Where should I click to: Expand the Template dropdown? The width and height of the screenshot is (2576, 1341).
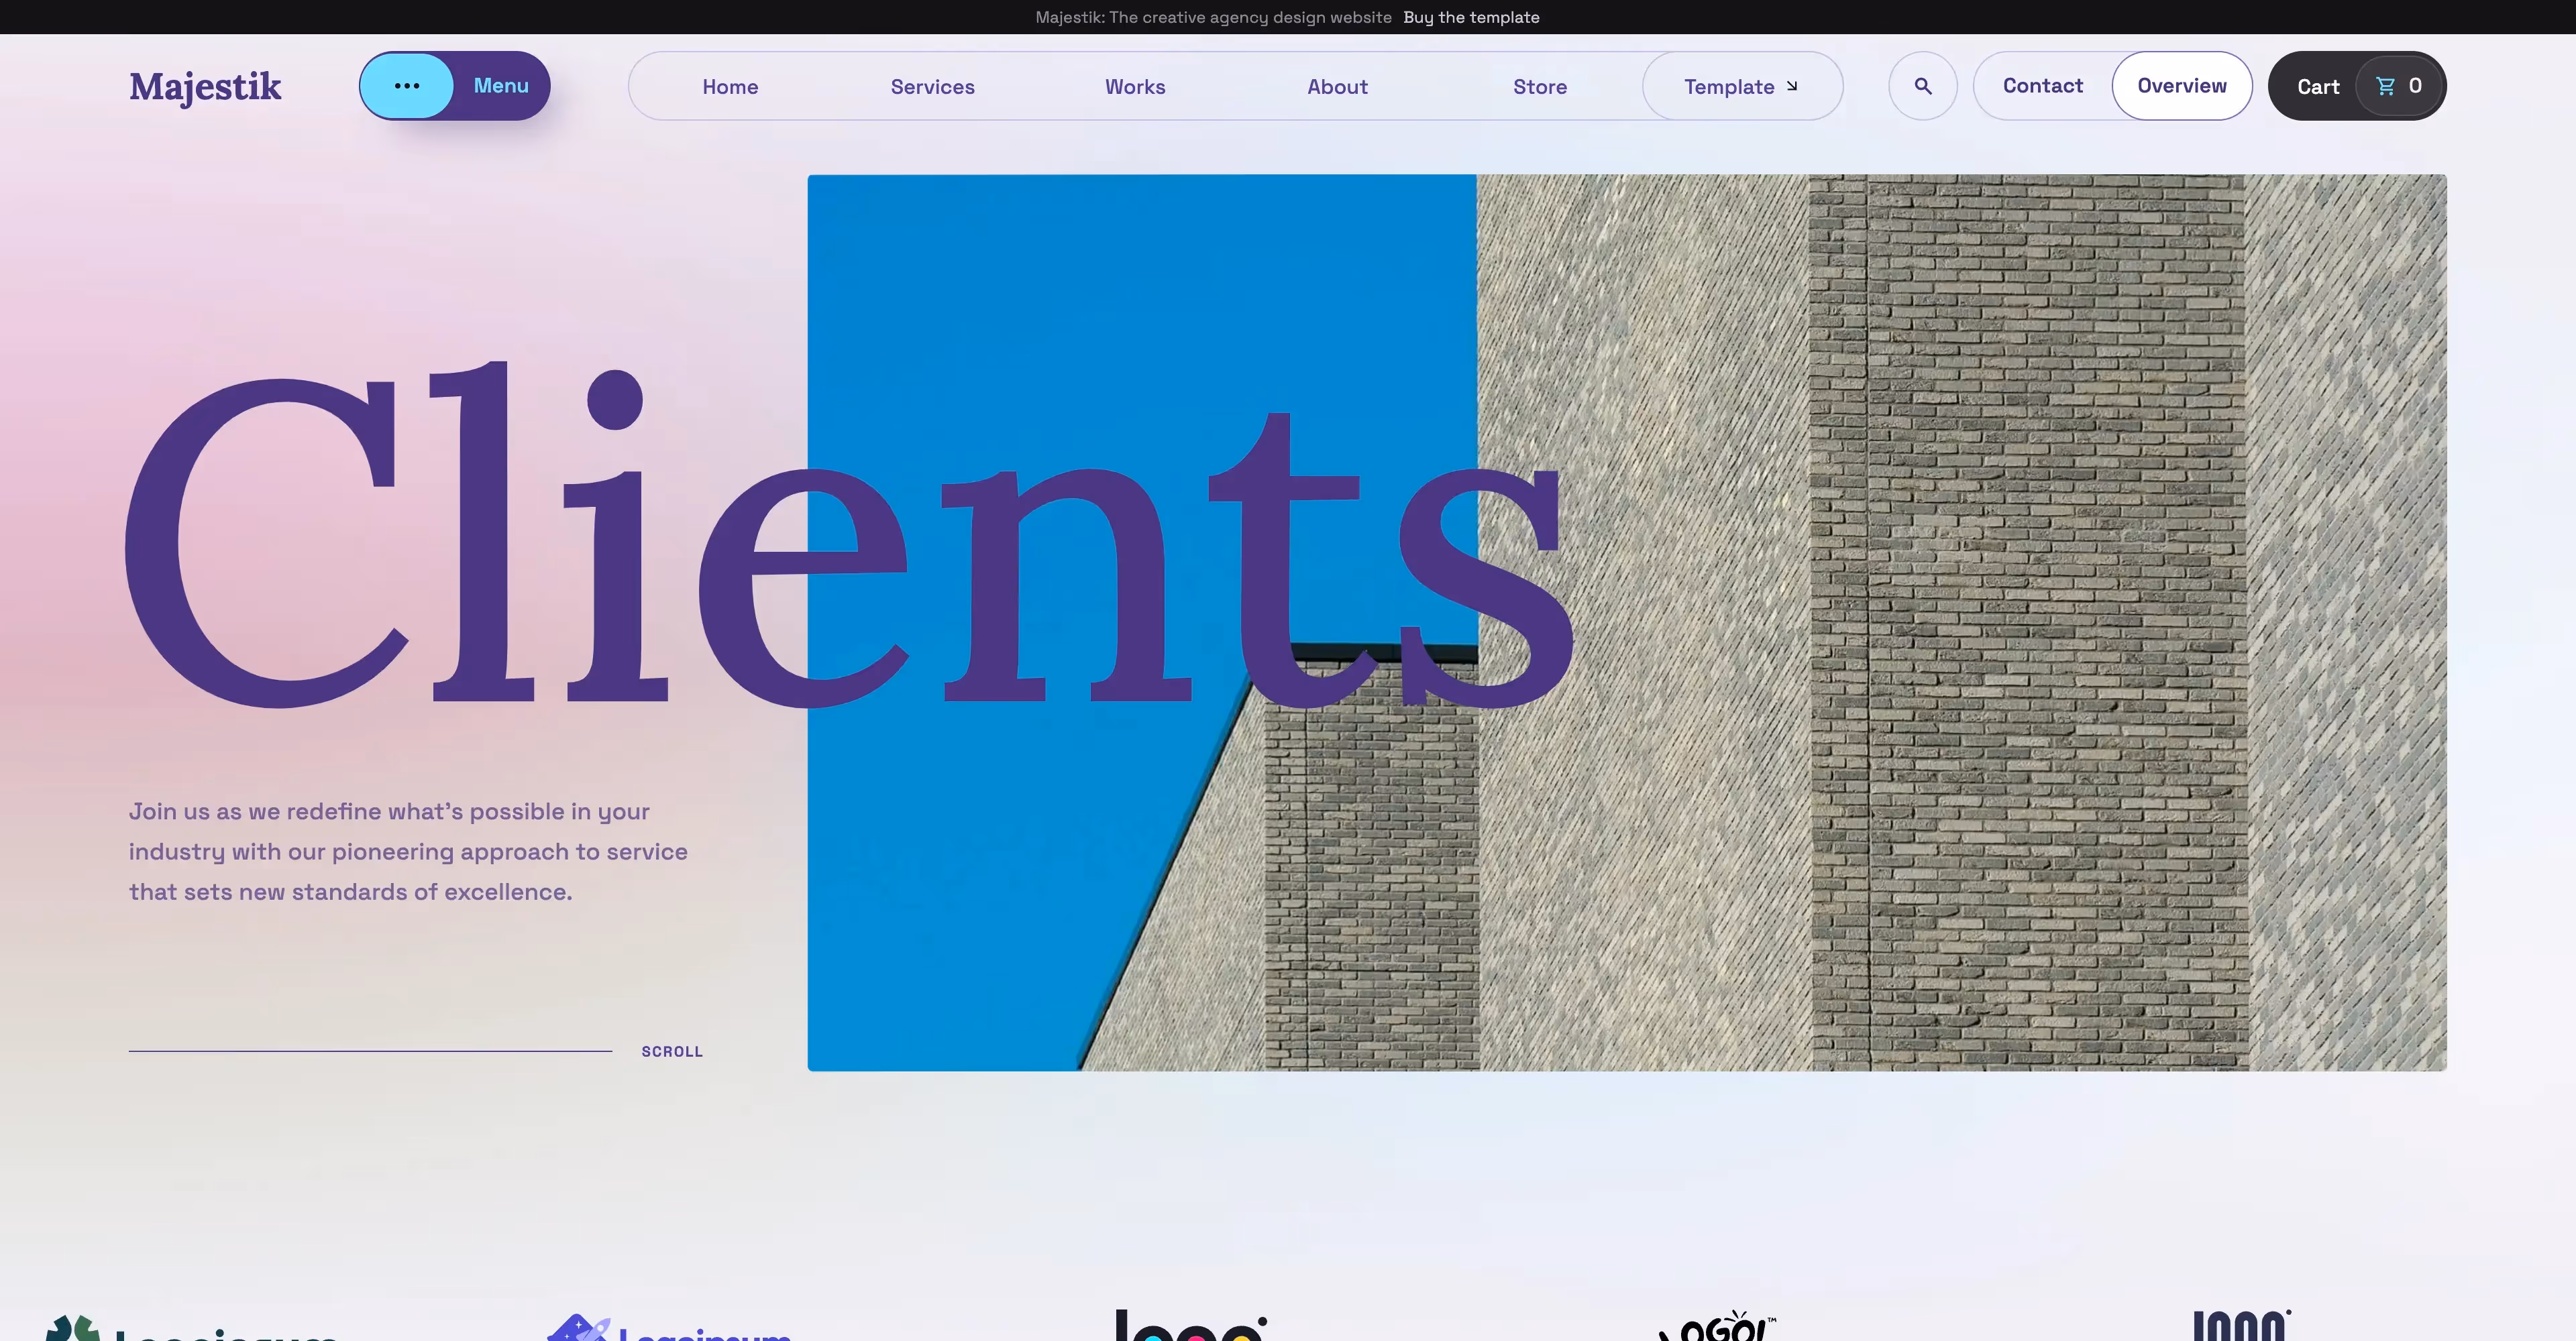pos(1742,86)
